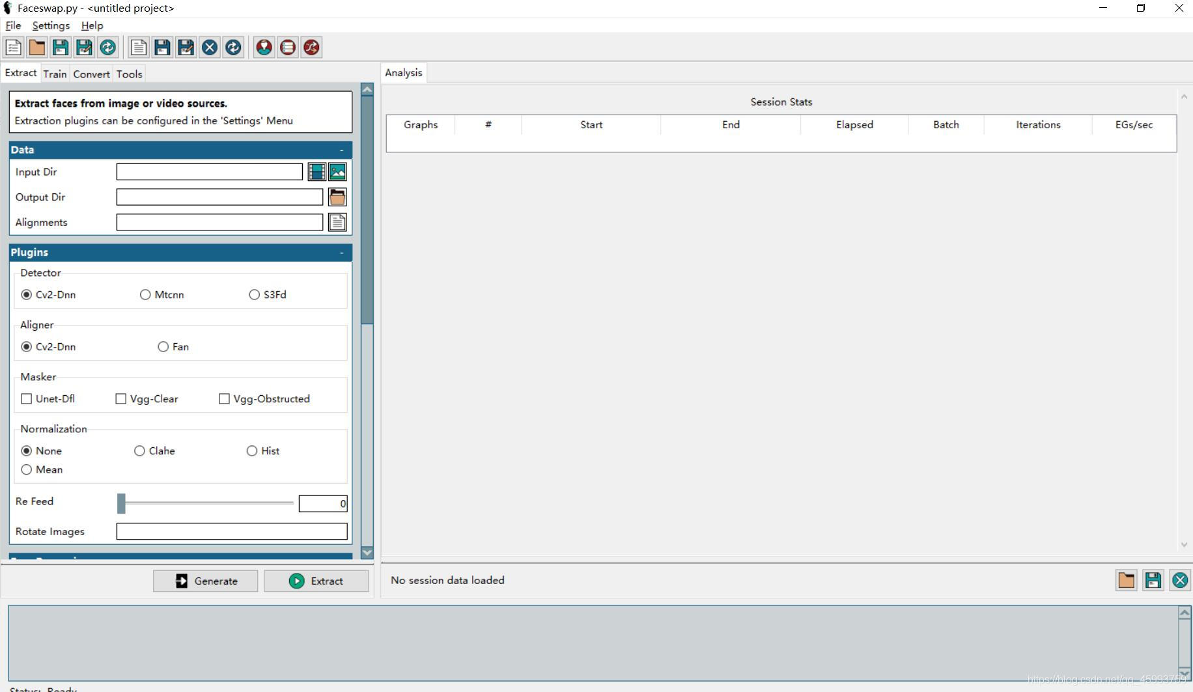
Task: Collapse the Plugins section
Action: pyautogui.click(x=341, y=253)
